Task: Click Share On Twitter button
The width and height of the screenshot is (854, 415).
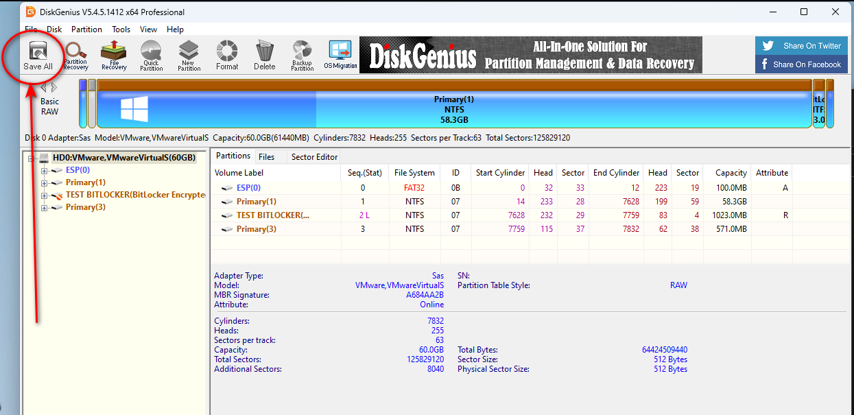Action: 800,46
